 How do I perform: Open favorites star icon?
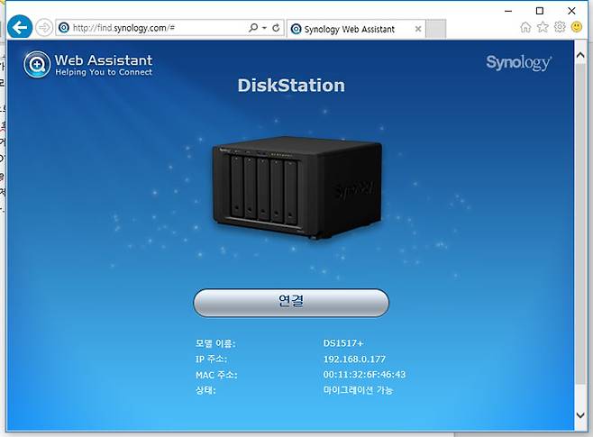click(x=543, y=27)
